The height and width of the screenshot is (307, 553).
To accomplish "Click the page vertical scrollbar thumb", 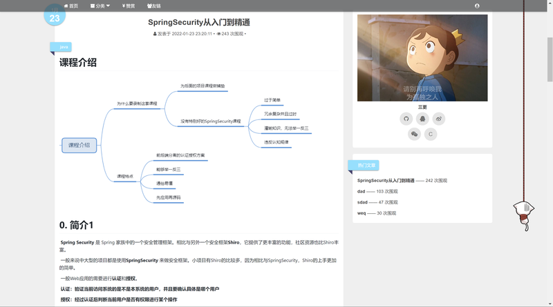I will [550, 59].
